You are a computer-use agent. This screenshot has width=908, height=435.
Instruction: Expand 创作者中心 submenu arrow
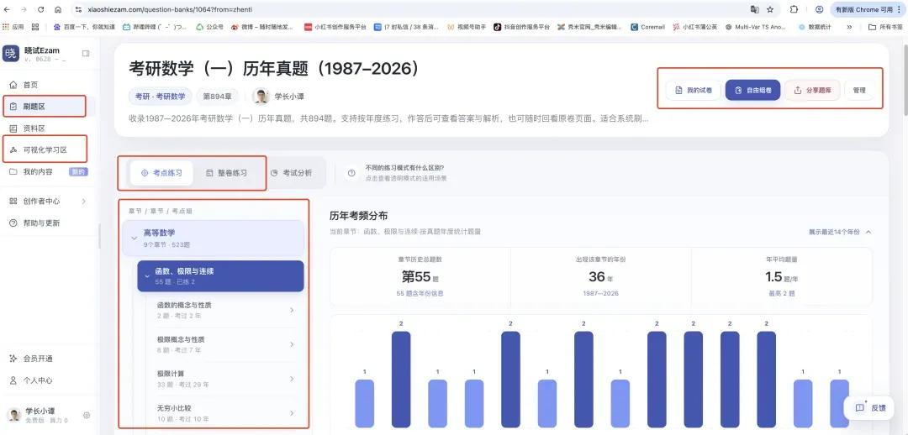84,202
